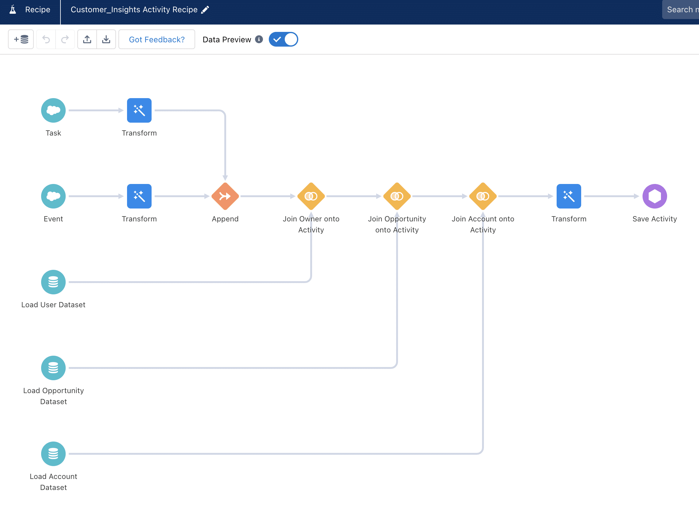Select the Save Activity output node

pyautogui.click(x=655, y=196)
